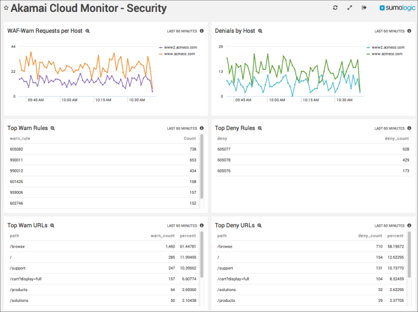Sort Top Deny Rules by deny_count header
Viewport: 418px width, 312px height.
click(x=397, y=138)
